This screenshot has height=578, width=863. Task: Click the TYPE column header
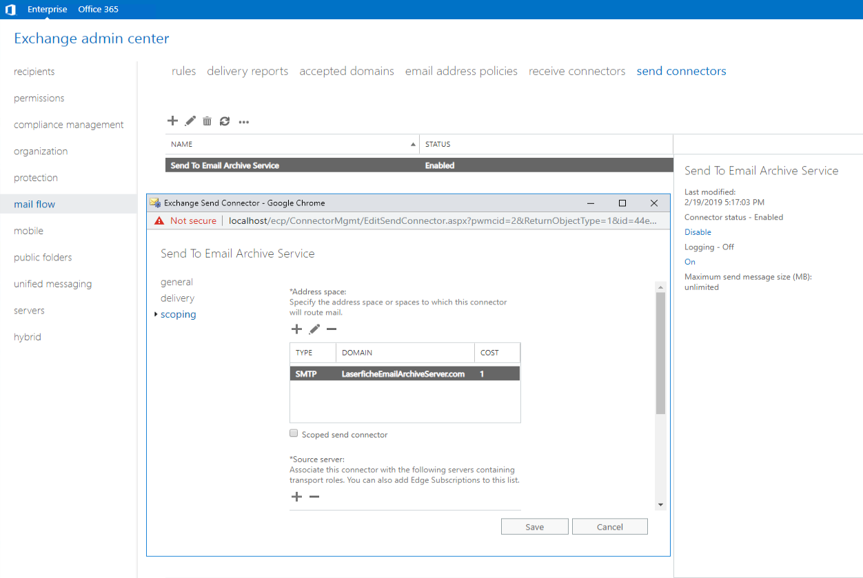pos(304,353)
